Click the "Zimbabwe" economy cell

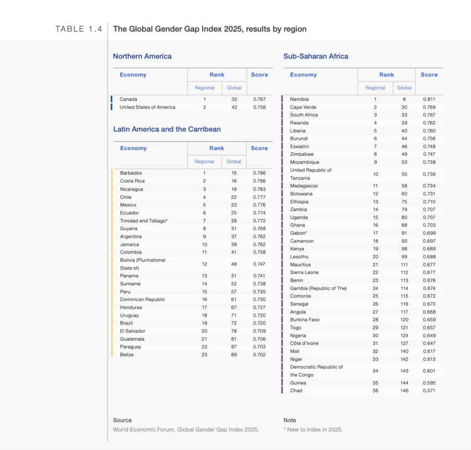pos(301,154)
